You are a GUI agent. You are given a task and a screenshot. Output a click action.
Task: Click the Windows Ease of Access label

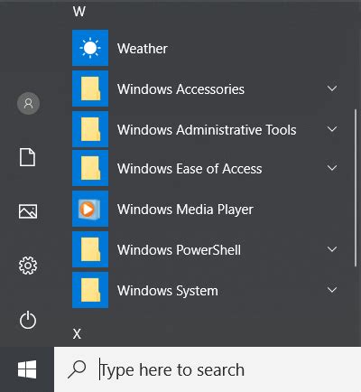coord(190,169)
